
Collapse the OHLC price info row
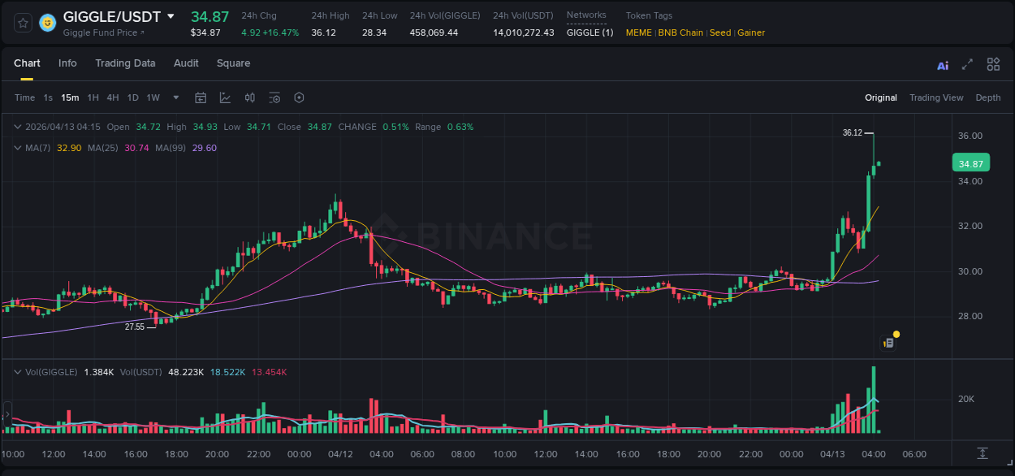pyautogui.click(x=18, y=127)
